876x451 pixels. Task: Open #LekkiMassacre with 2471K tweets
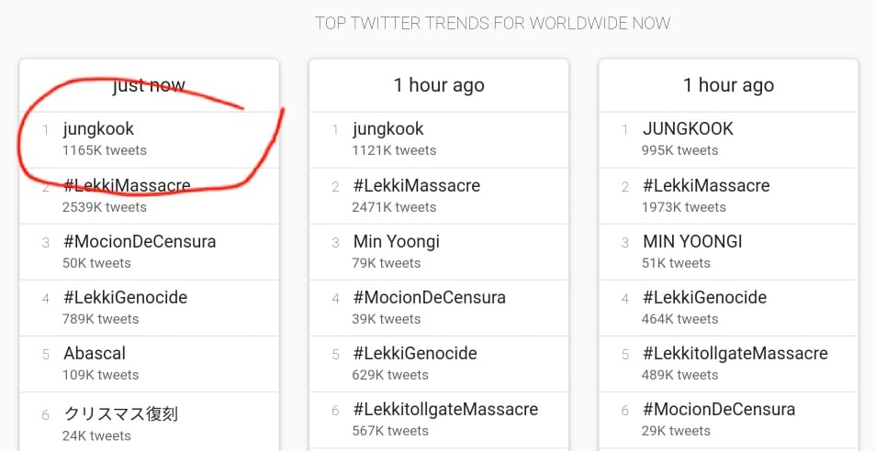tap(416, 186)
